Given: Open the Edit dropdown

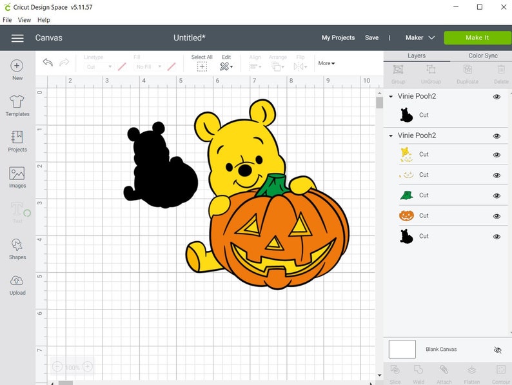Looking at the screenshot, I should pos(226,67).
